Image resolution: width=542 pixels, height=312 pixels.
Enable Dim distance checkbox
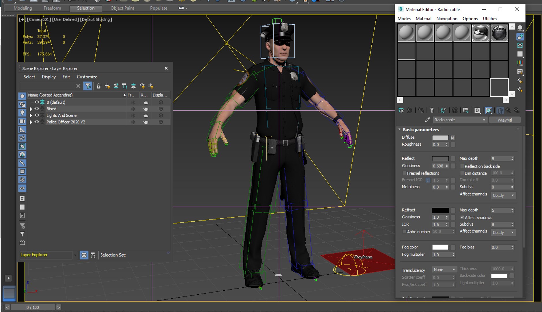pos(462,173)
